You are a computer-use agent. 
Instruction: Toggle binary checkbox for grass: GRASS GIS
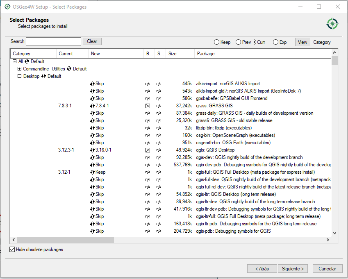coord(148,106)
